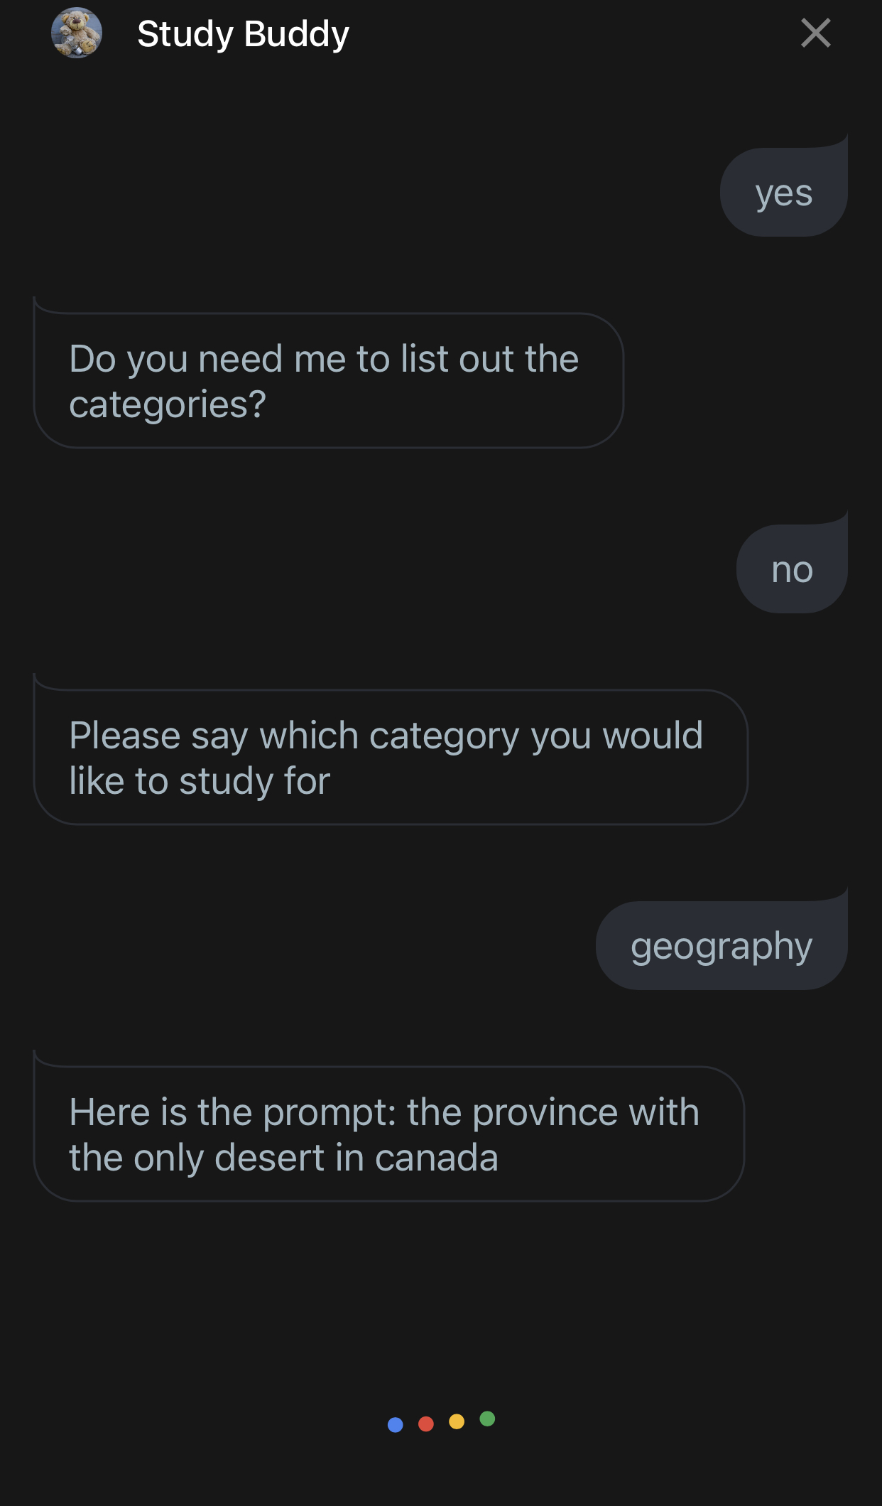Tap the green Assistant listening dot
Screen dimensions: 882x1506
coord(487,1419)
